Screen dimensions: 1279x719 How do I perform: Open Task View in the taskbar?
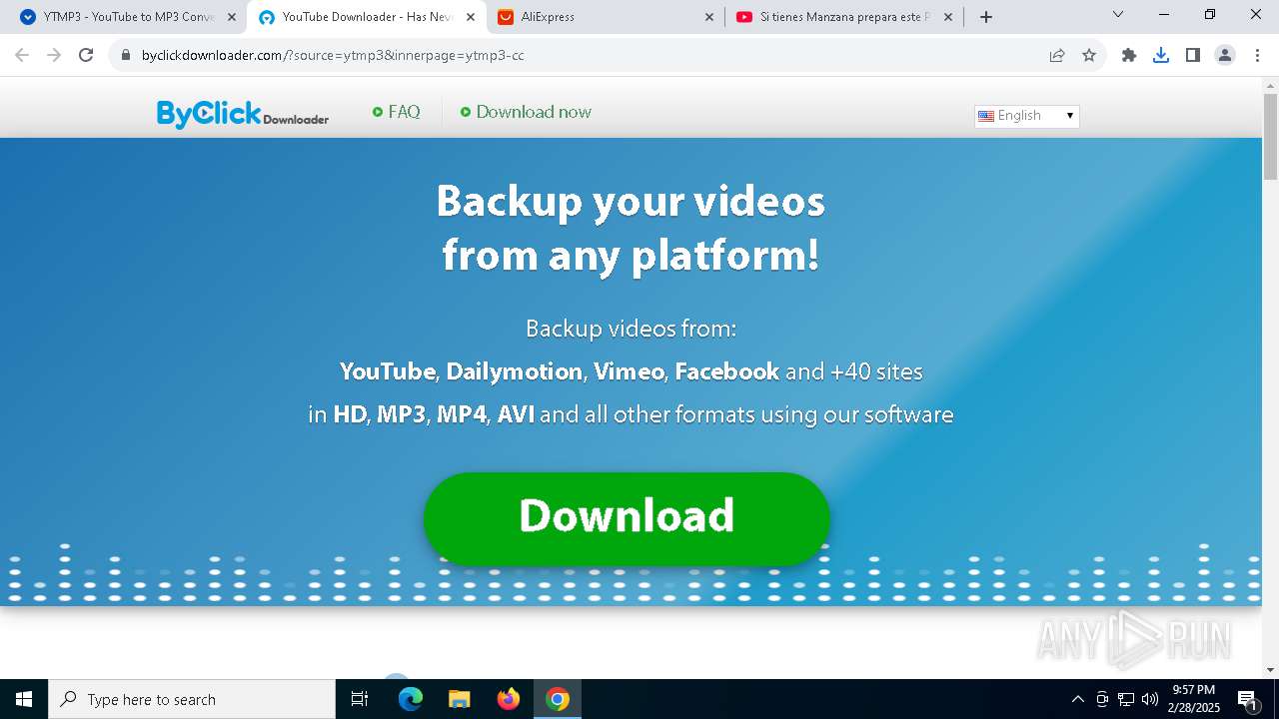(x=360, y=699)
